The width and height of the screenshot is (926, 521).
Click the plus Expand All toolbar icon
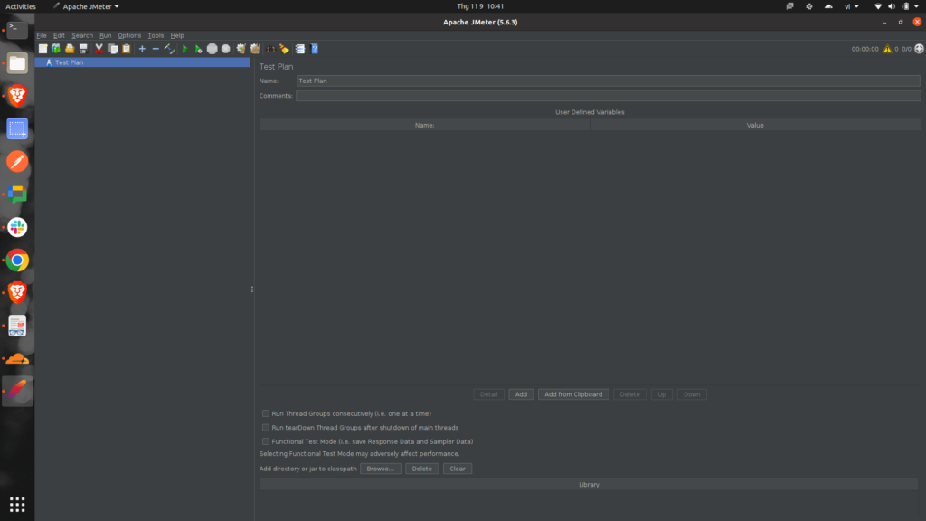[142, 49]
